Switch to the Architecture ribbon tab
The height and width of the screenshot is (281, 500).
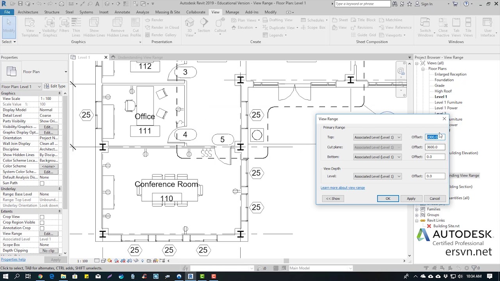[28, 12]
